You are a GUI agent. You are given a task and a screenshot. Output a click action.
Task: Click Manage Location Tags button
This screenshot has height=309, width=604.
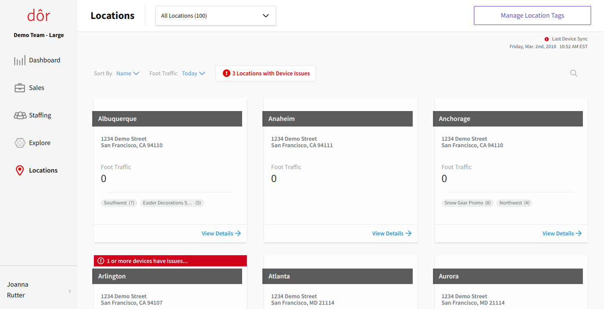(532, 15)
